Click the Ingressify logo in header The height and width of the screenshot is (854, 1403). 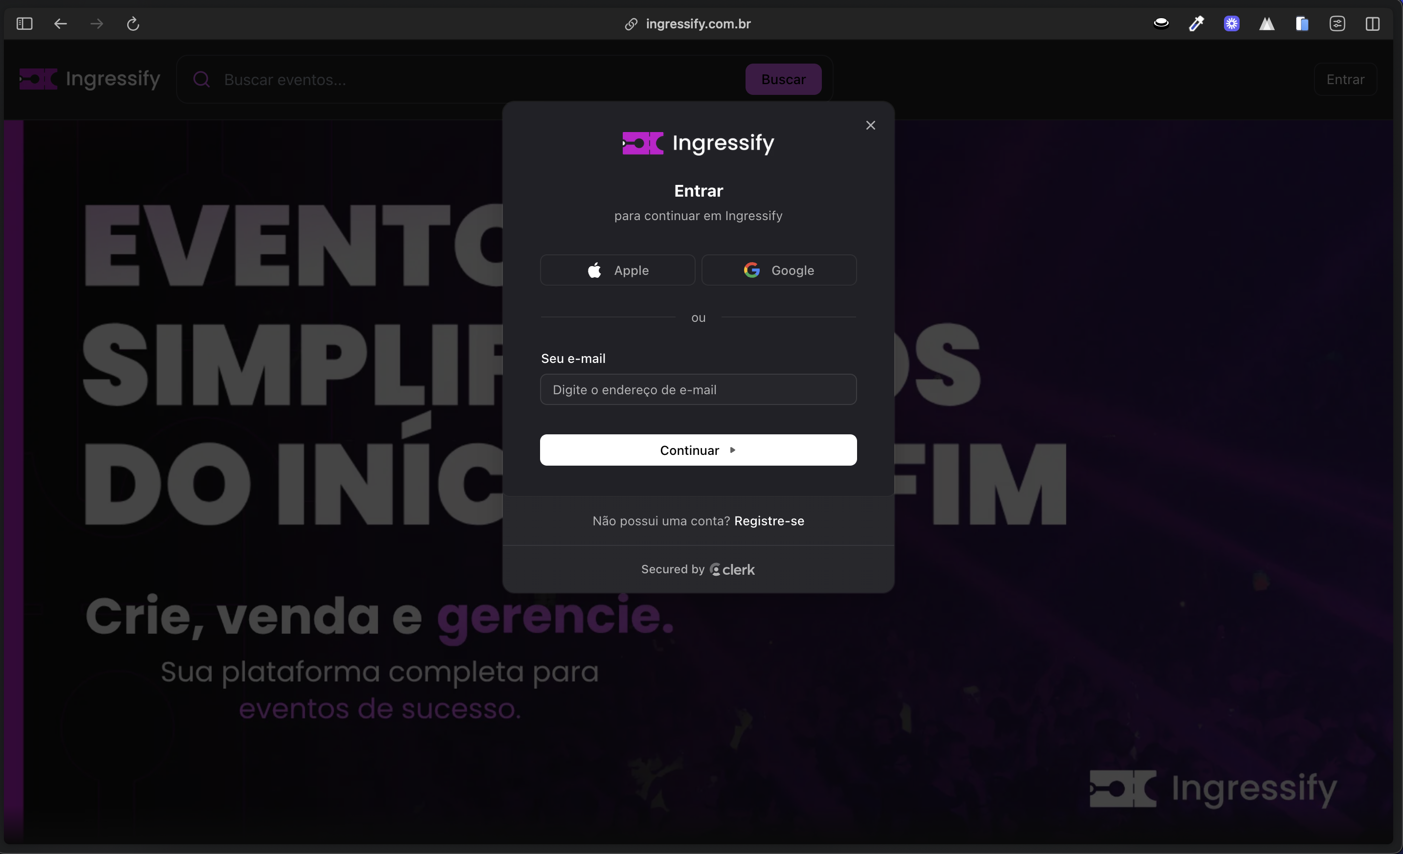[90, 79]
